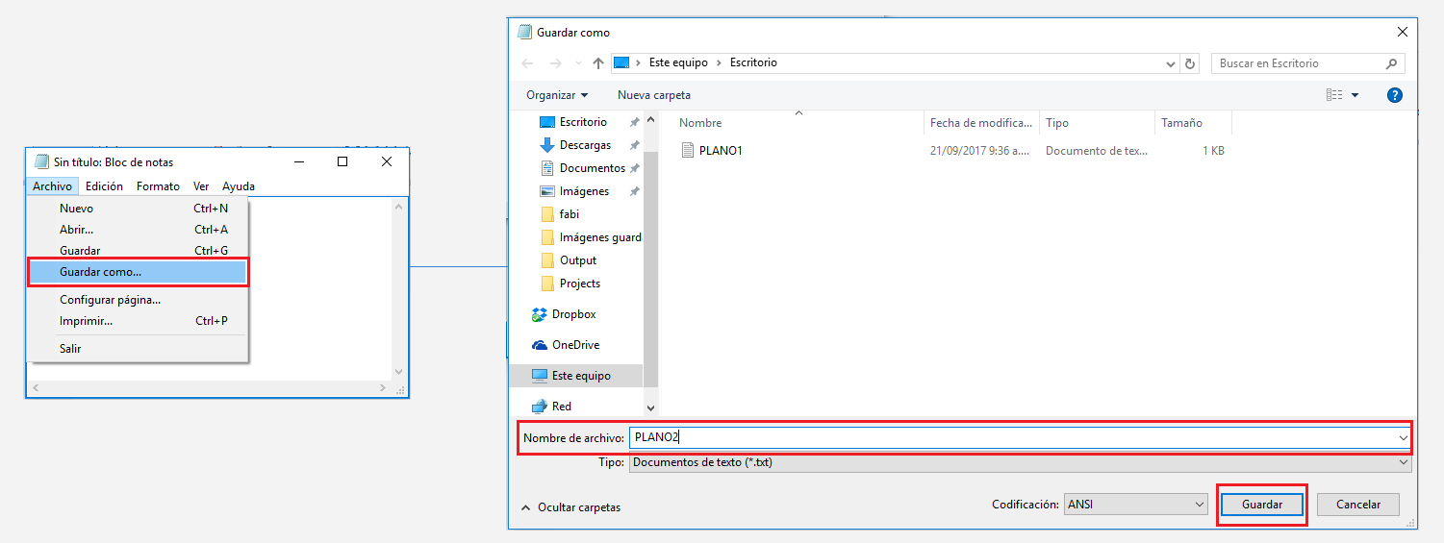
Task: Click the up arrow navigation icon
Action: tap(598, 63)
